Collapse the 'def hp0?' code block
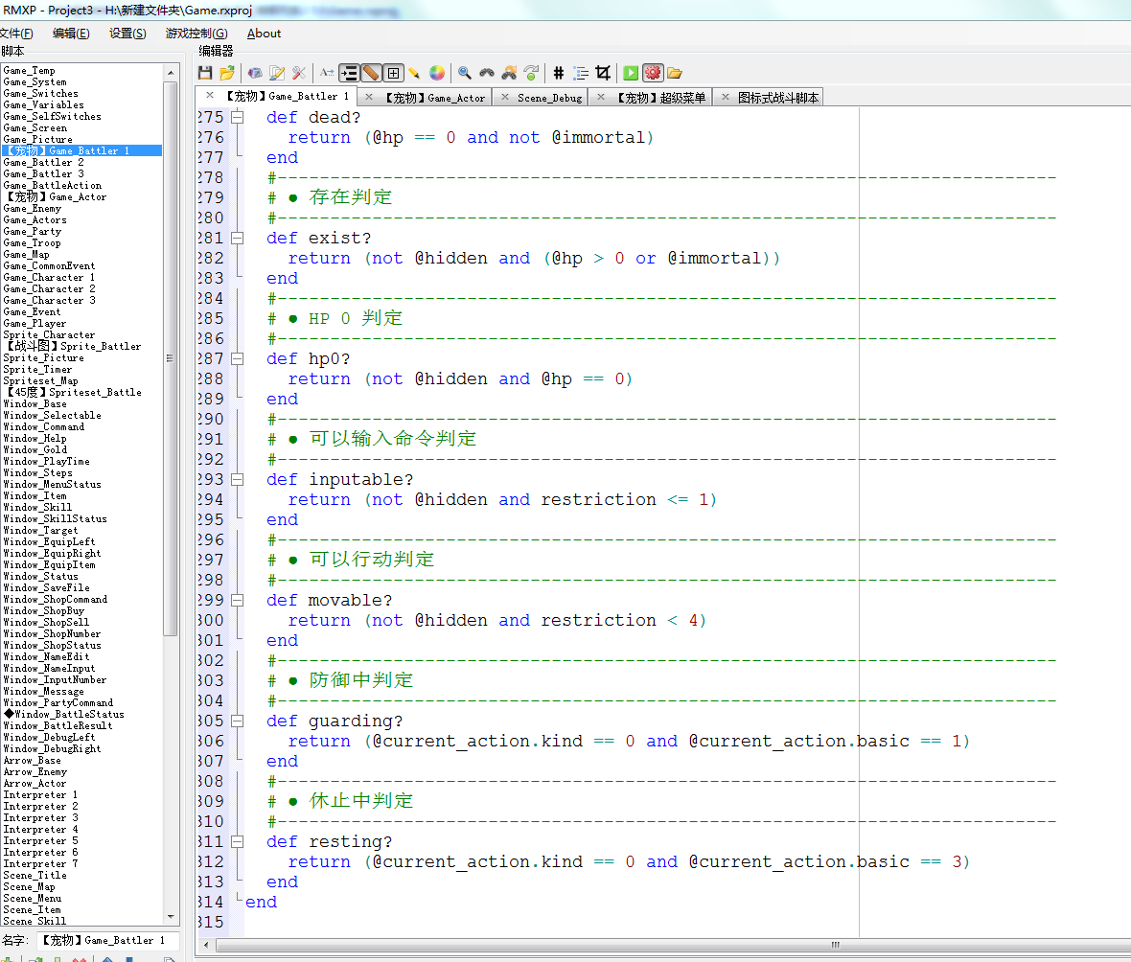The image size is (1131, 962). 237,358
